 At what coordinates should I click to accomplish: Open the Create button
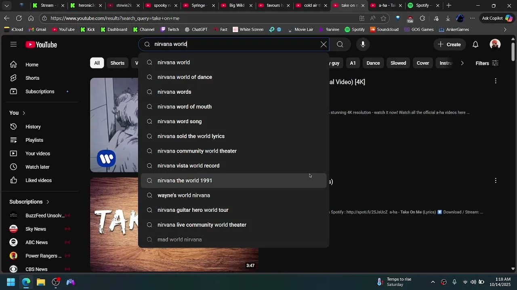coord(449,44)
